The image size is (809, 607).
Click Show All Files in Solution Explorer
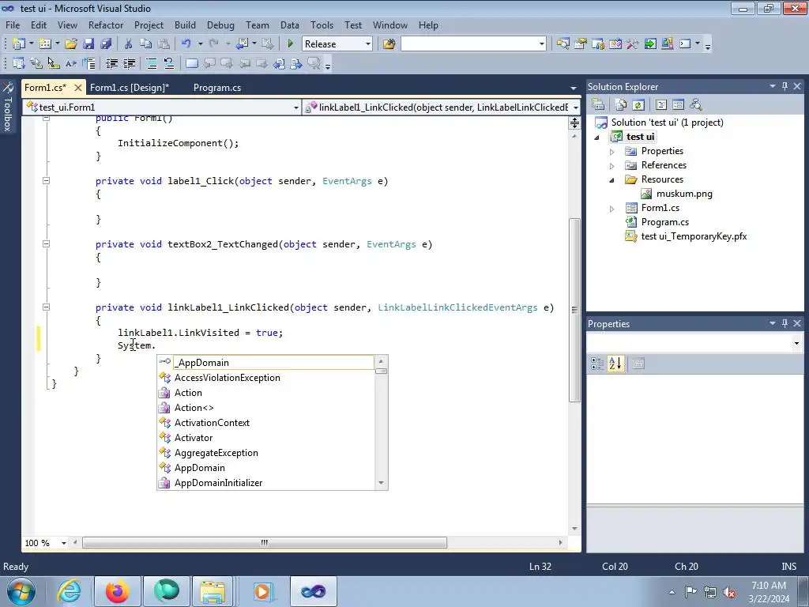coord(621,105)
